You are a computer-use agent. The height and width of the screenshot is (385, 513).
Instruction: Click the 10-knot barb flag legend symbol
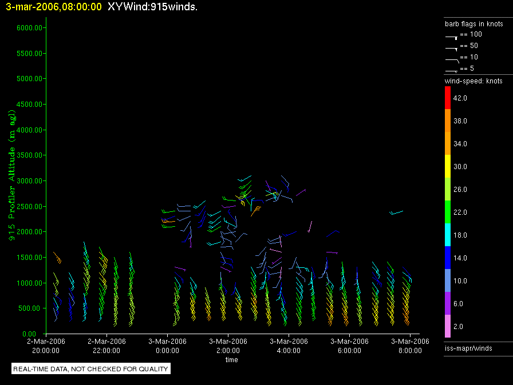point(452,59)
